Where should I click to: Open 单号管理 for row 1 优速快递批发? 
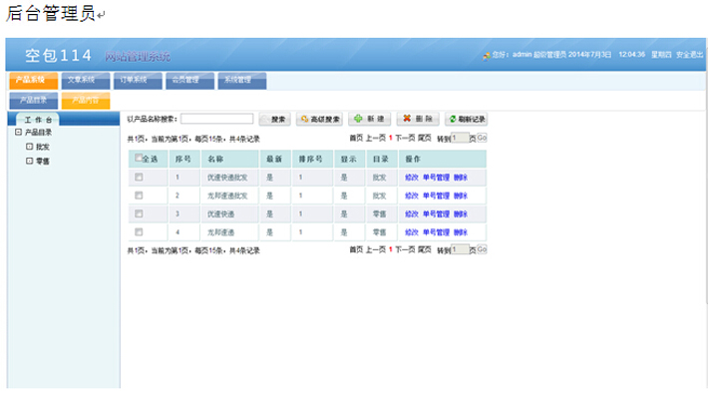click(436, 178)
